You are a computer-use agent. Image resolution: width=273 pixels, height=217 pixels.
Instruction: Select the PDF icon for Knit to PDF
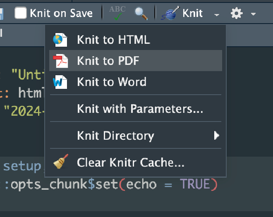[x=60, y=61]
